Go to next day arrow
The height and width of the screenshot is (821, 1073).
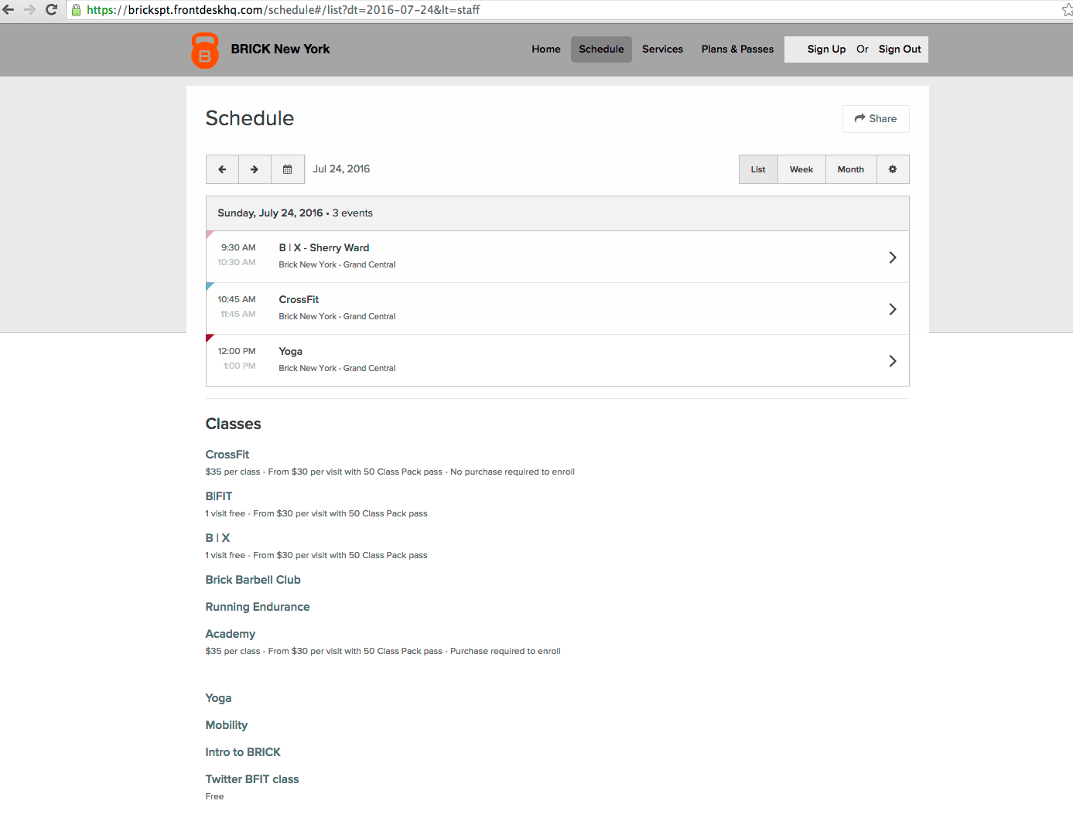tap(255, 169)
